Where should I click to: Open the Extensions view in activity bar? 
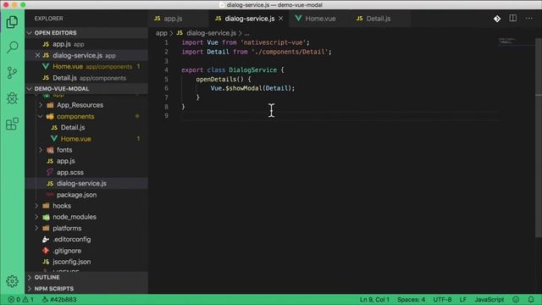tap(12, 124)
